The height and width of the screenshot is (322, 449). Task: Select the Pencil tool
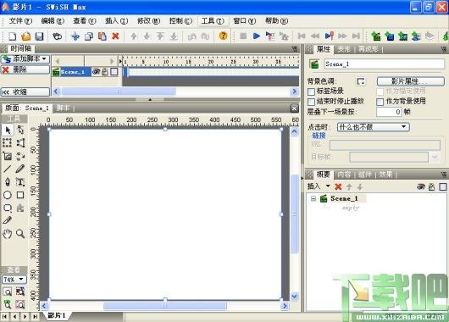tap(20, 169)
